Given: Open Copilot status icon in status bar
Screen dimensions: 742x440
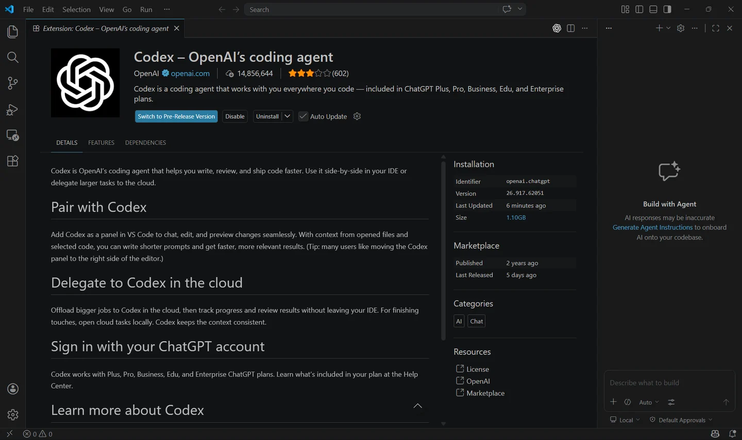Looking at the screenshot, I should pyautogui.click(x=715, y=434).
